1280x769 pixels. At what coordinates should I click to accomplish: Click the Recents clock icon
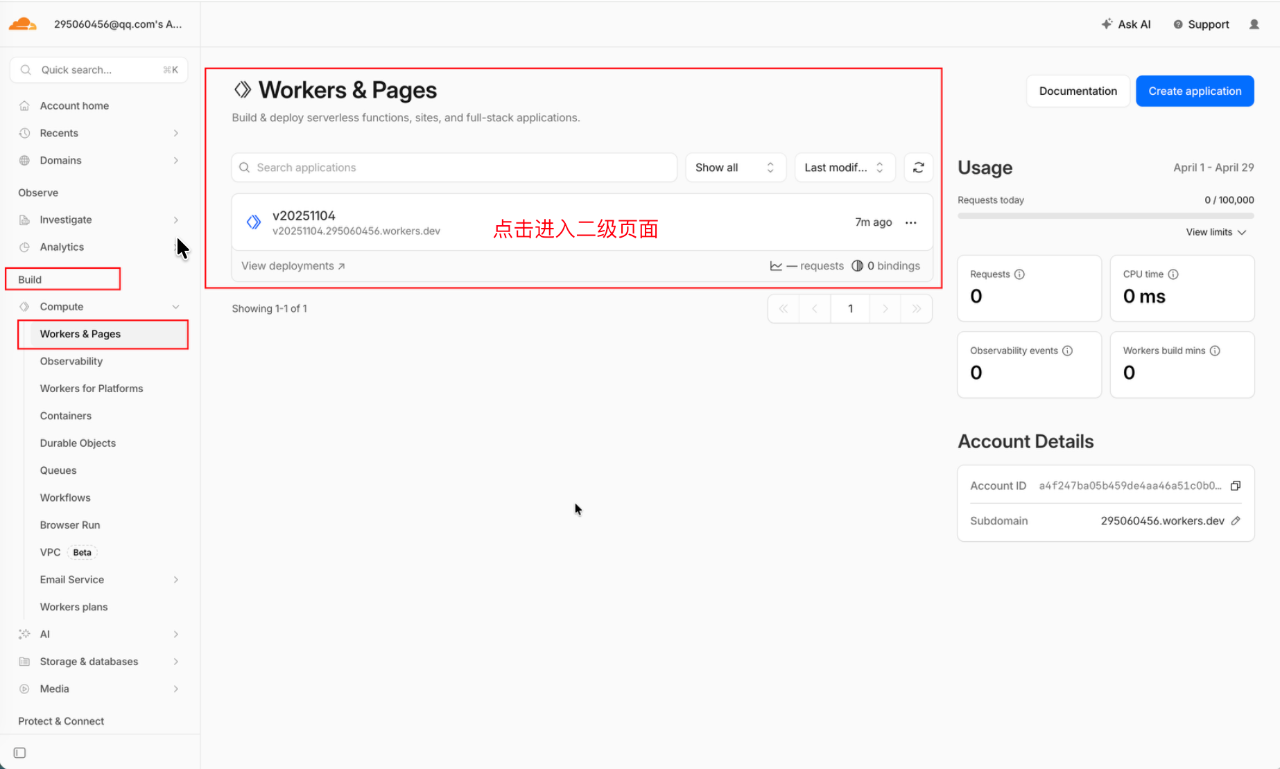pos(24,133)
